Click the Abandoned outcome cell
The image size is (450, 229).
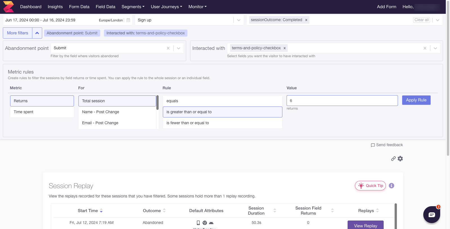pyautogui.click(x=153, y=223)
